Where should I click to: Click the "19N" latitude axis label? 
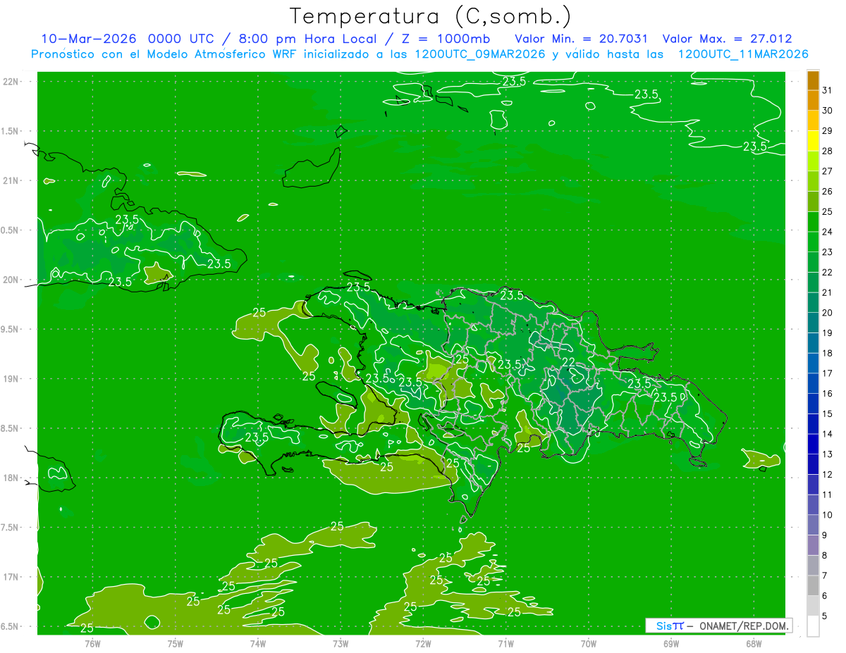point(11,379)
